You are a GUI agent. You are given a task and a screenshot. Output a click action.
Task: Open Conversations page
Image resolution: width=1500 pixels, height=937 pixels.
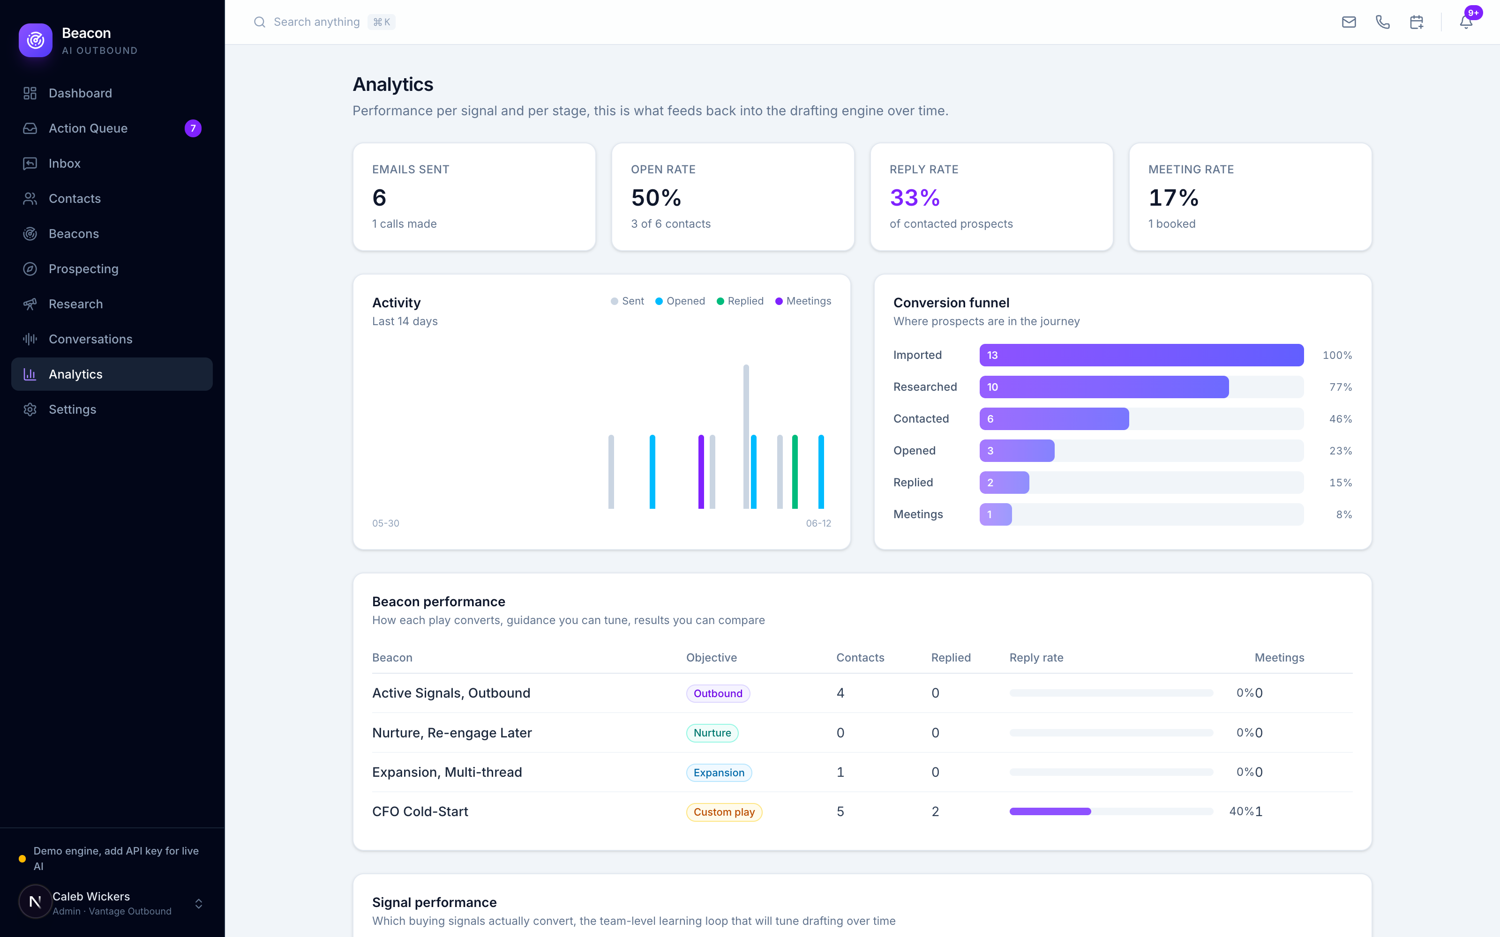(112, 339)
